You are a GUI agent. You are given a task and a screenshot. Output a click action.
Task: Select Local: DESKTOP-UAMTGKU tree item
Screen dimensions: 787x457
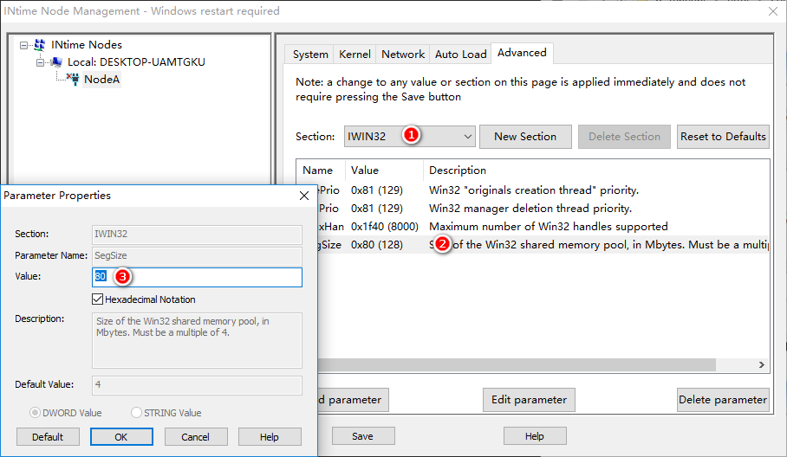click(x=136, y=62)
